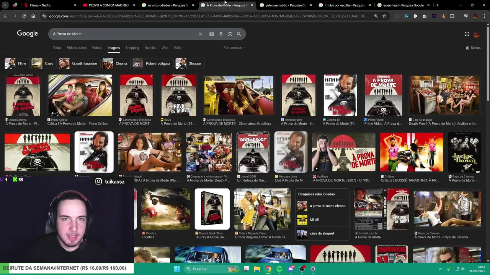Switch to the Vídeos curtos tab
Viewport: 490px width, 275px height.
[x=77, y=48]
